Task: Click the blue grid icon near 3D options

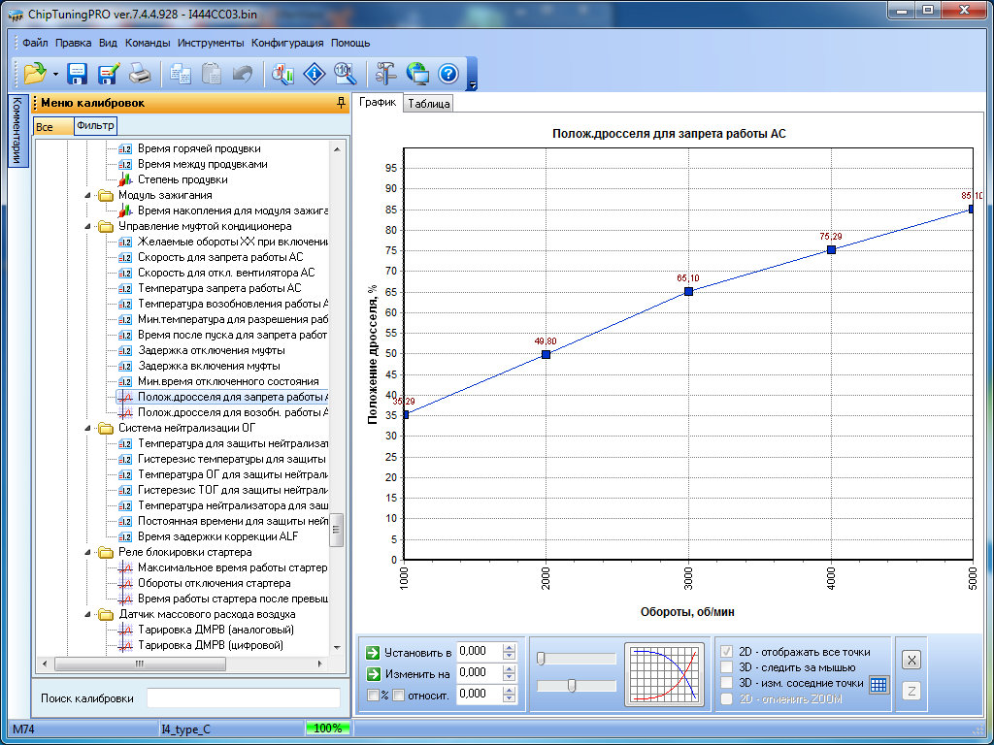Action: click(878, 684)
